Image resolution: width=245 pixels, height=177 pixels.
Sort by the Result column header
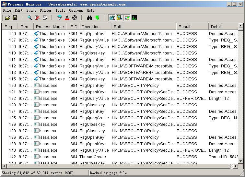click(x=192, y=27)
